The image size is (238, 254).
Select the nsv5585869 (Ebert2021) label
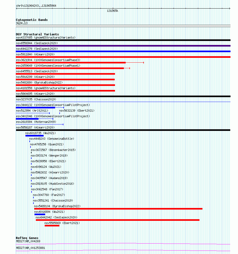click(62, 223)
